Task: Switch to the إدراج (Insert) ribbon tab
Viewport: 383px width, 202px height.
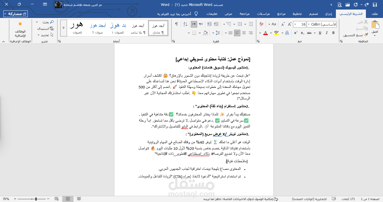Action: coord(329,13)
